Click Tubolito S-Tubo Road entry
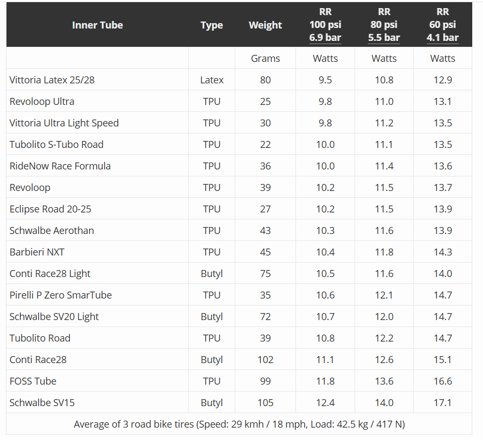This screenshot has width=483, height=440. click(56, 145)
